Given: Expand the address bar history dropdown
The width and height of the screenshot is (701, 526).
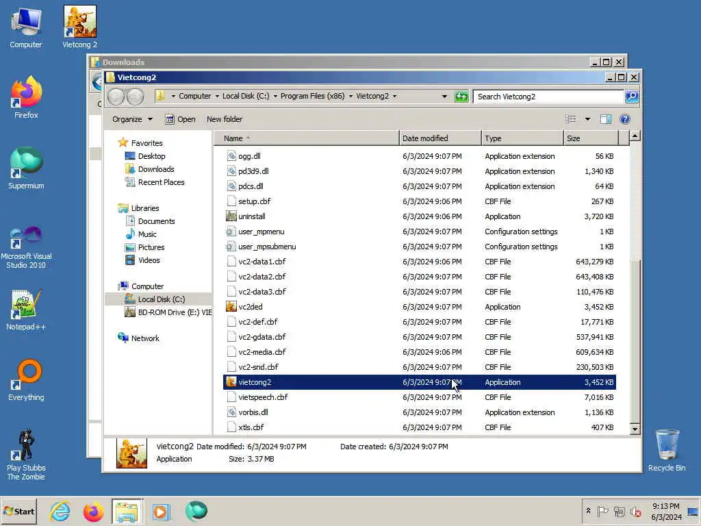Looking at the screenshot, I should click(x=444, y=96).
